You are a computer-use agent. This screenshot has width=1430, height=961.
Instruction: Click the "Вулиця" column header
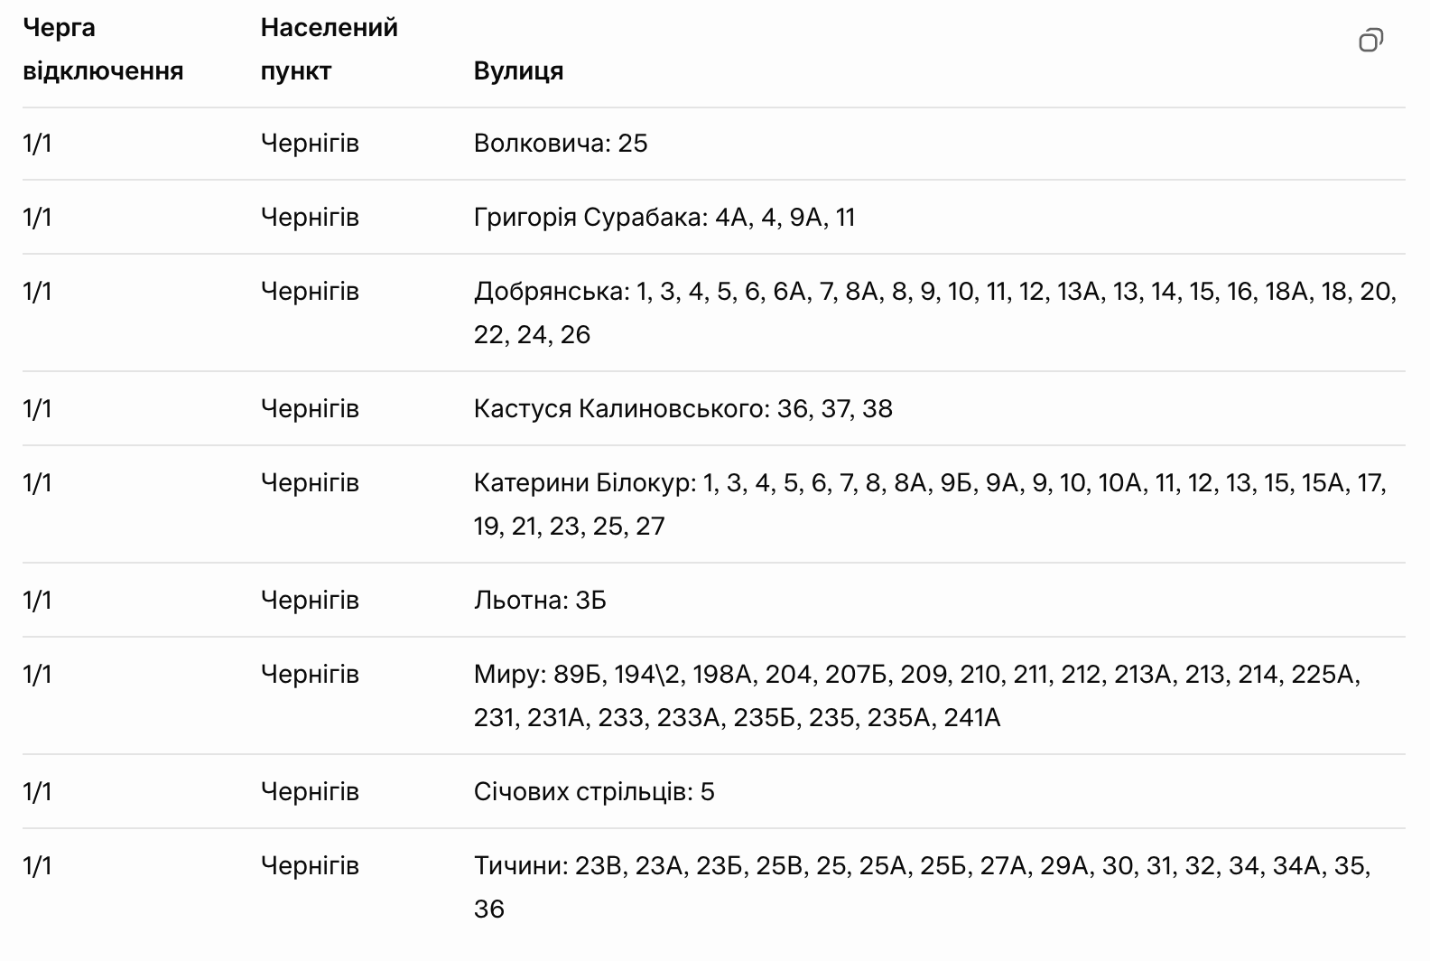coord(518,71)
